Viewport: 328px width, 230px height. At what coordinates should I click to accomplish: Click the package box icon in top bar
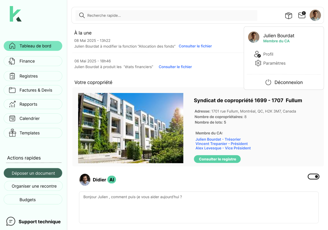(x=288, y=16)
